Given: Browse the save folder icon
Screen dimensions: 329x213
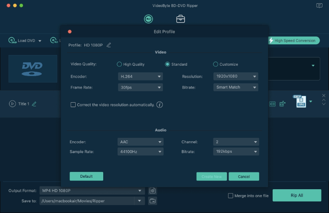Looking at the screenshot, I should pyautogui.click(x=153, y=201).
